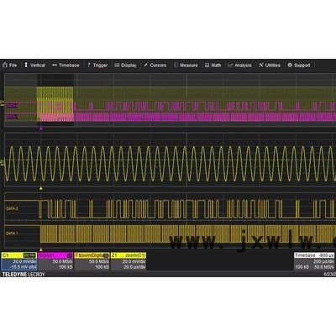Screen dimensions: 336x336
Task: Click the Z1 sine wave trace
Action: click(170, 164)
